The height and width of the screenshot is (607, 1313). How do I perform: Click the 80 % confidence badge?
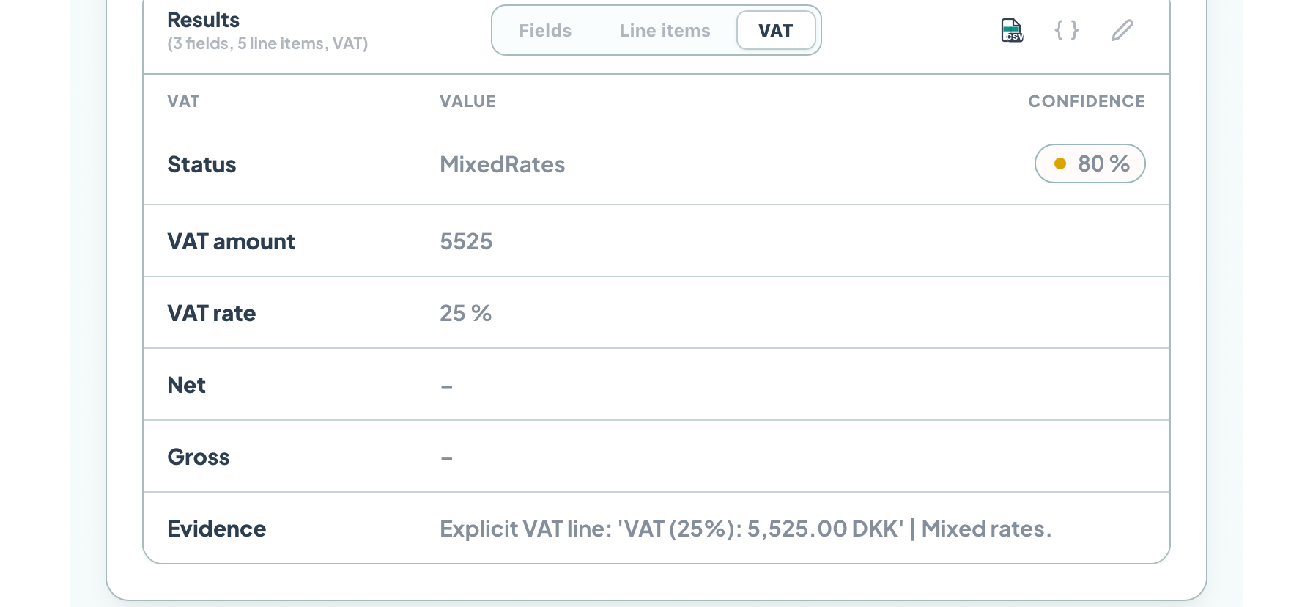tap(1090, 163)
